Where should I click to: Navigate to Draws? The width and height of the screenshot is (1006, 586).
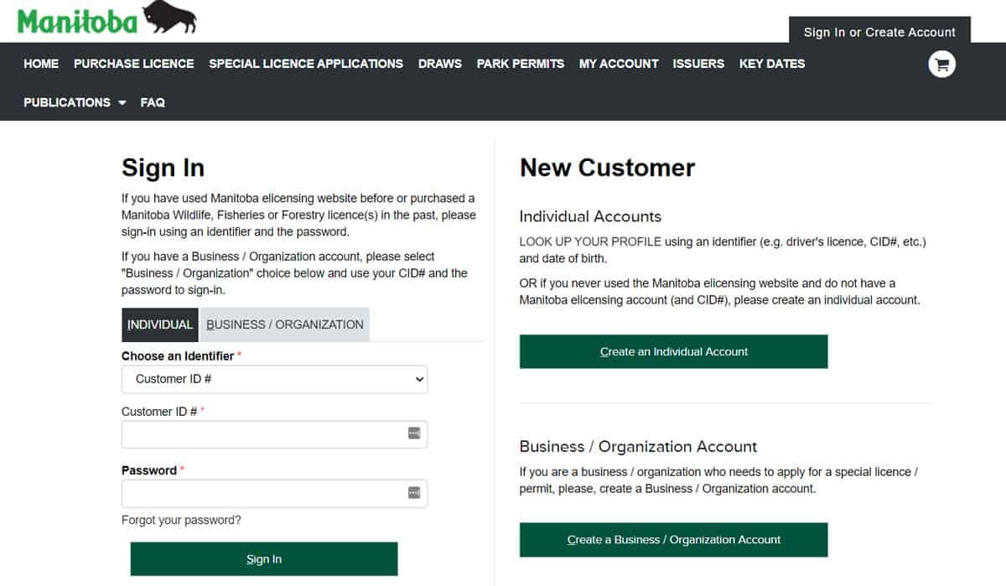coord(440,64)
